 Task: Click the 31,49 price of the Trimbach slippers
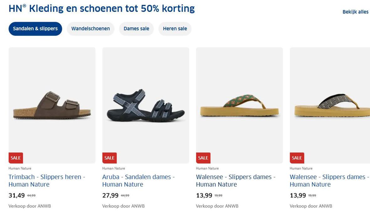tap(17, 195)
